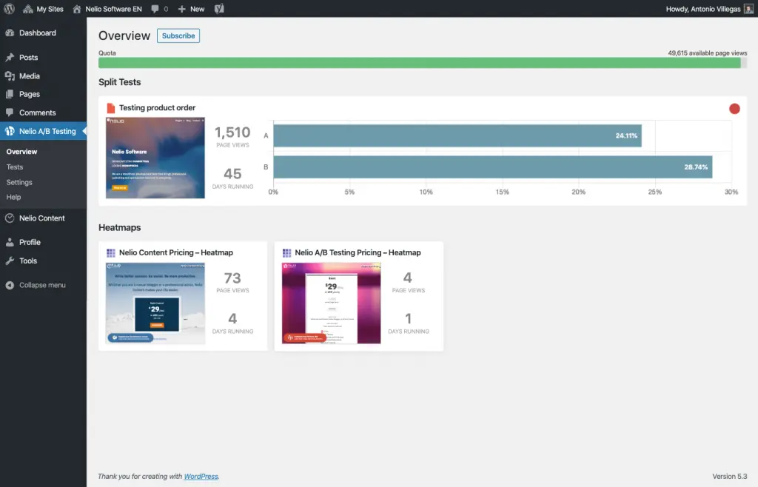Click the Media icon in sidebar

pos(10,75)
